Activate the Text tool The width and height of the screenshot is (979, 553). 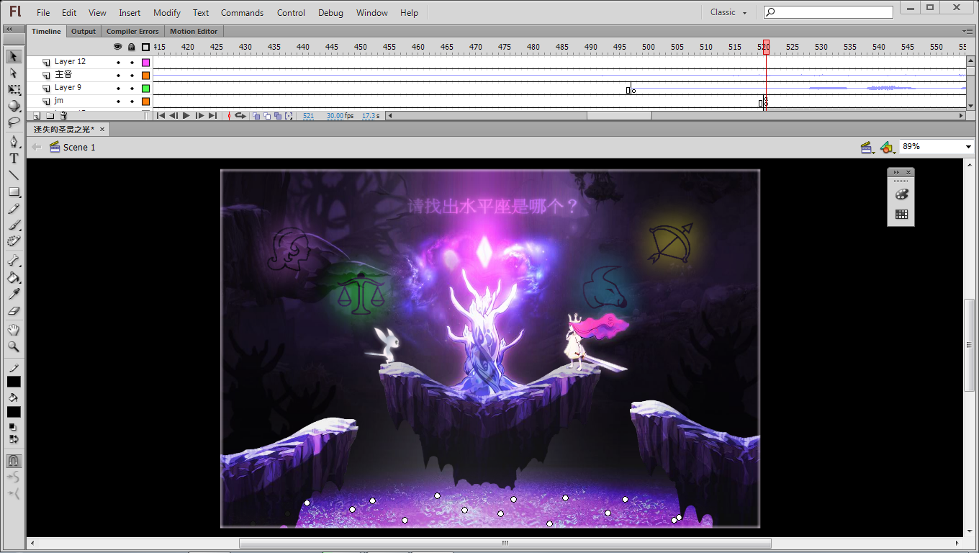(14, 158)
